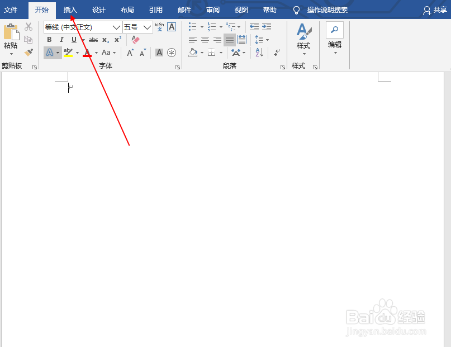Increase paragraph indent

pyautogui.click(x=267, y=27)
